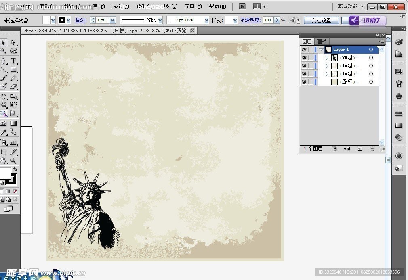Open the Swatches panel from the dock

pos(399,72)
